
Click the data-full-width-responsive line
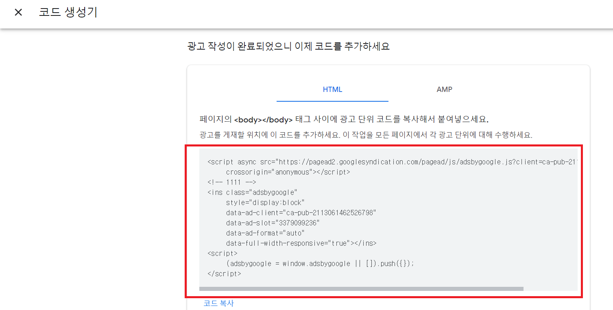click(x=301, y=243)
